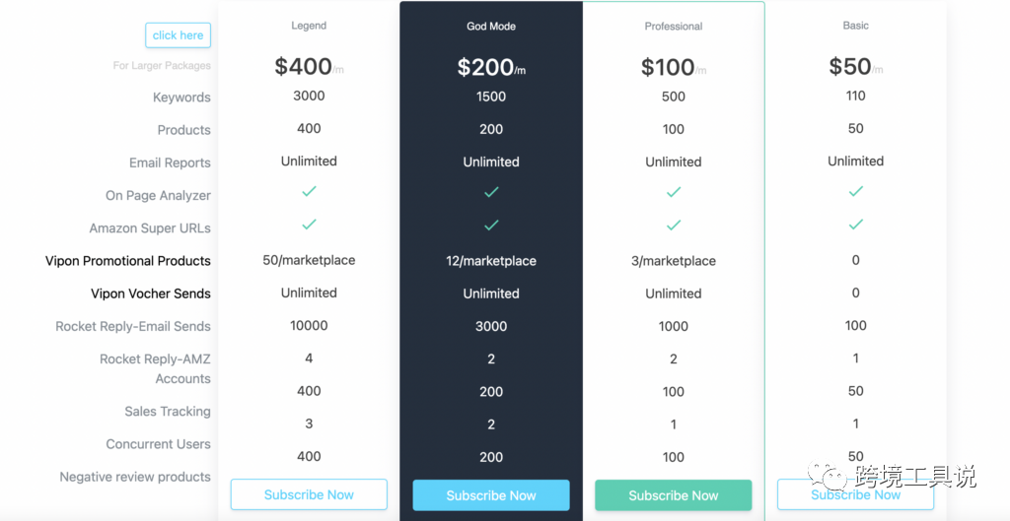Image resolution: width=1010 pixels, height=521 pixels.
Task: Click the Amazon Super URLs checkmark in God Mode
Action: click(491, 226)
